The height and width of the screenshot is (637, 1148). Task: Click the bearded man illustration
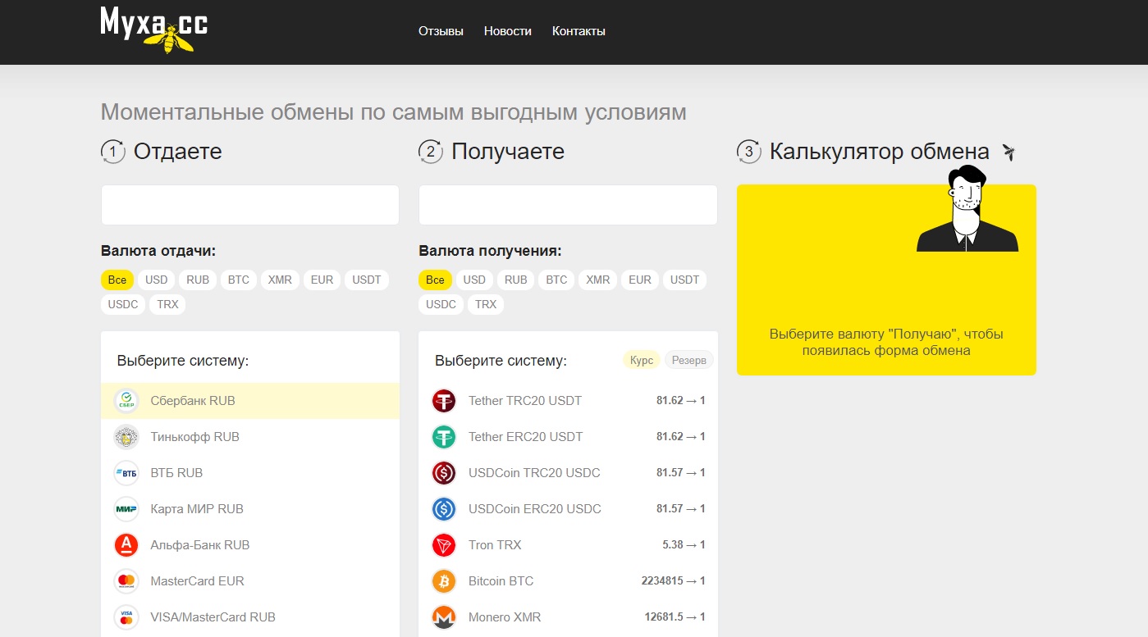967,208
